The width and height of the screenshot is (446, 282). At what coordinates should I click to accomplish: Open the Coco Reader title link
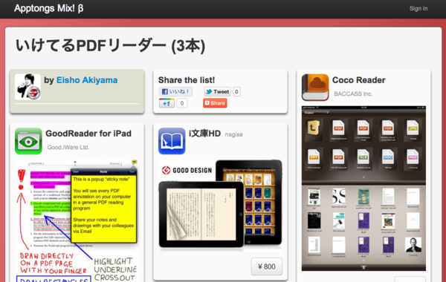click(x=359, y=80)
